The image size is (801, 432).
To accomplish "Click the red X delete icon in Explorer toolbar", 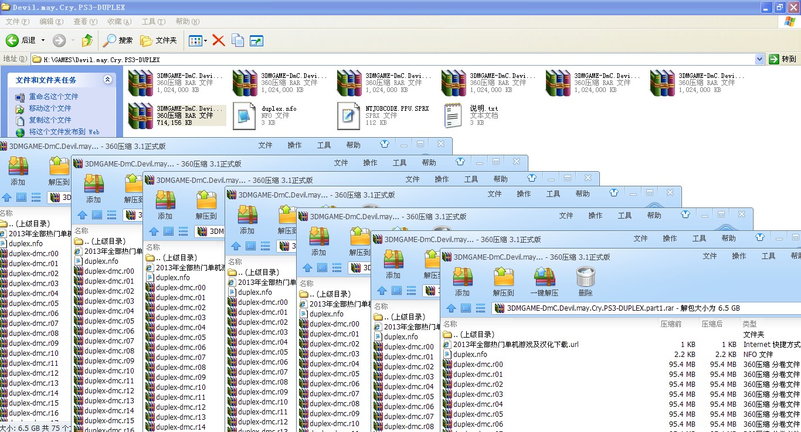I will click(x=219, y=40).
